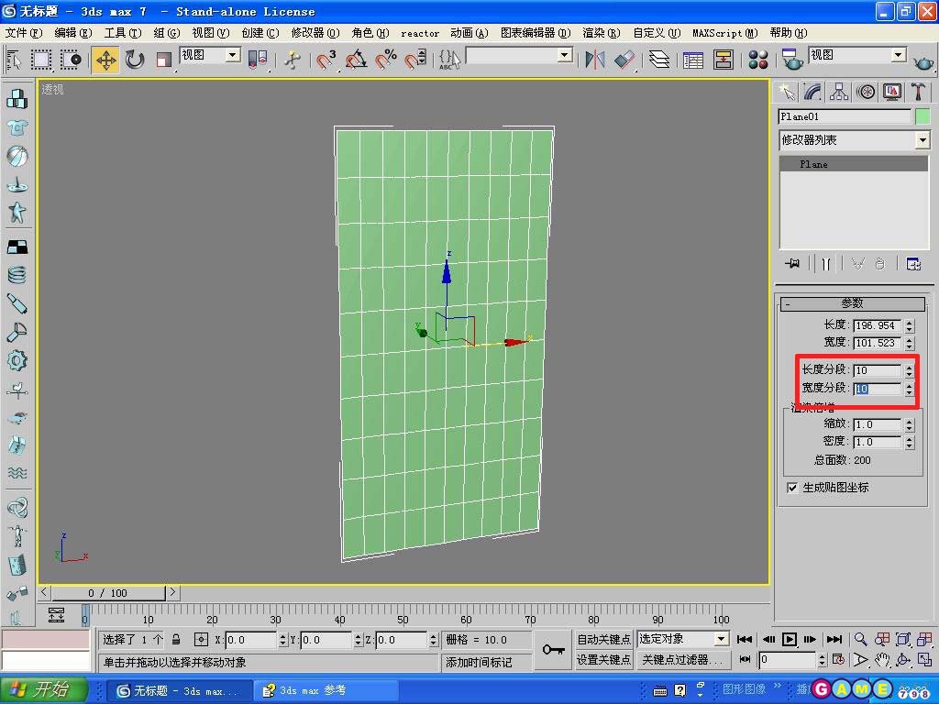
Task: Click the 长度分段 input field
Action: (877, 370)
